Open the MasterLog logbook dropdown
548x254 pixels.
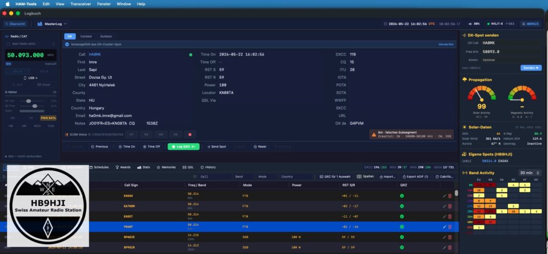coord(51,24)
